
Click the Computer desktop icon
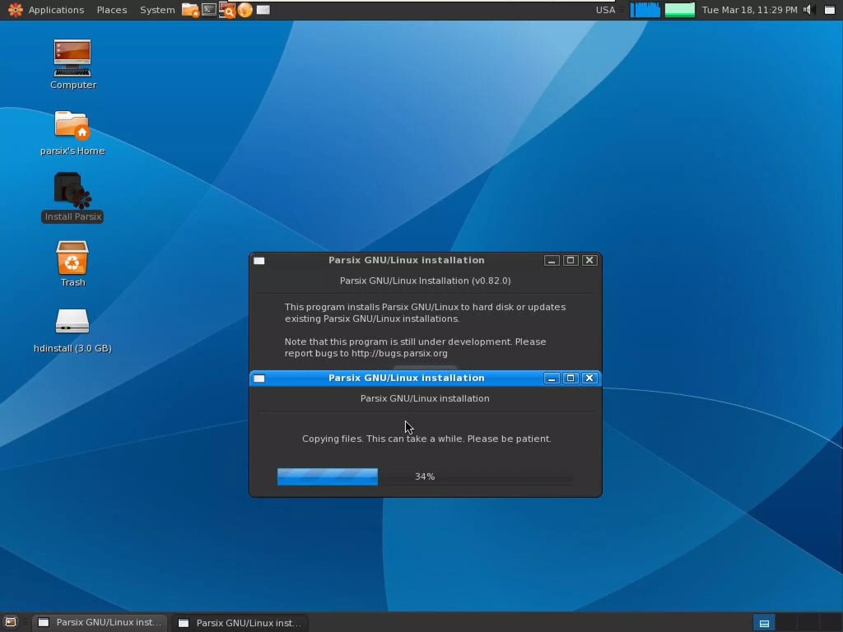point(72,58)
